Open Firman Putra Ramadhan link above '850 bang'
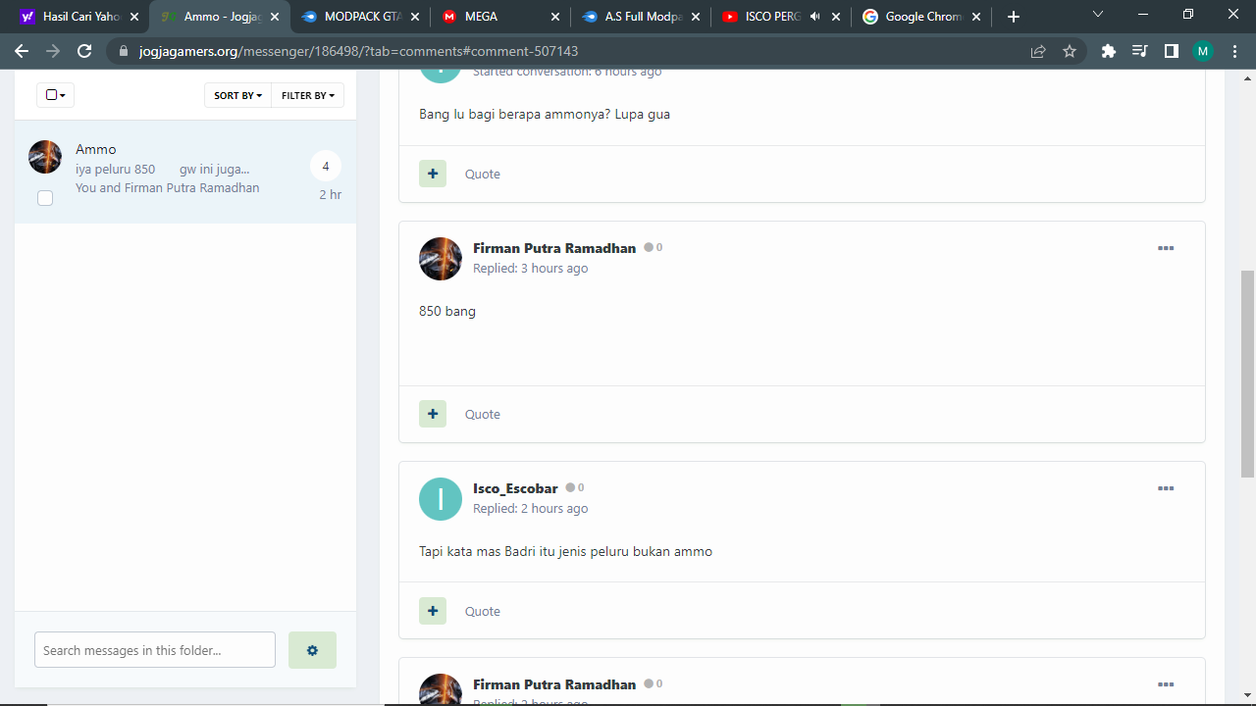The height and width of the screenshot is (706, 1256). [554, 248]
